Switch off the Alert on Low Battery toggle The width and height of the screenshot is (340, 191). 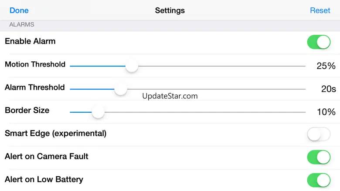point(319,180)
